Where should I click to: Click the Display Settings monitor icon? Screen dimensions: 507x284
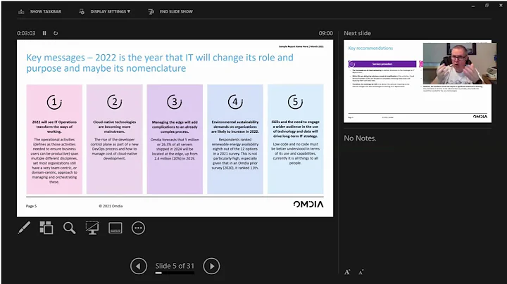[x=82, y=12]
